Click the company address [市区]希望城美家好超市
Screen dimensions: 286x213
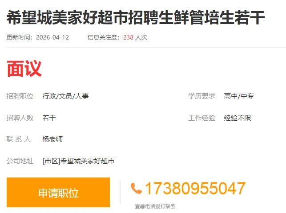click(78, 161)
